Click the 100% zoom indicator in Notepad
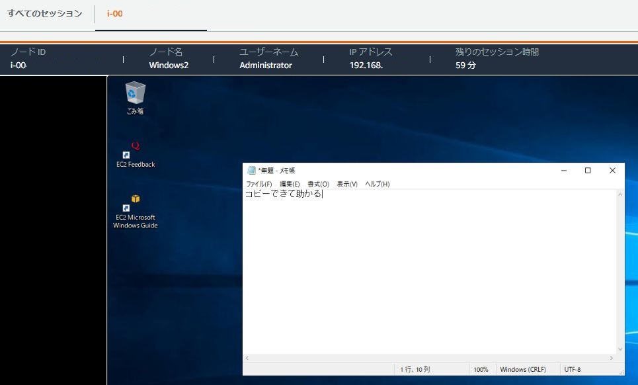This screenshot has width=638, height=385. pos(481,370)
